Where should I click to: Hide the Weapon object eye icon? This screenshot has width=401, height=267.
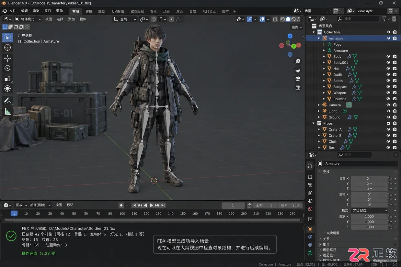coord(388,93)
